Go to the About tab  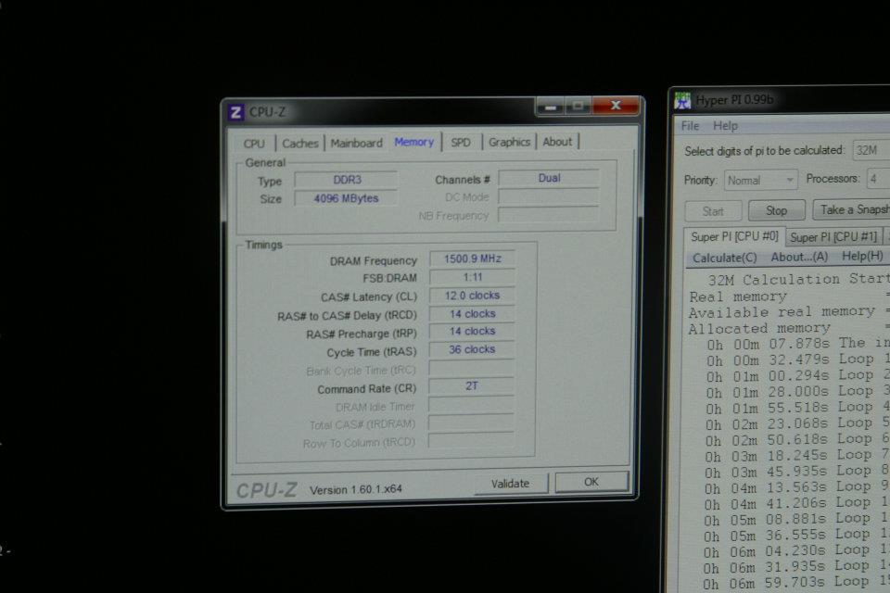point(557,142)
